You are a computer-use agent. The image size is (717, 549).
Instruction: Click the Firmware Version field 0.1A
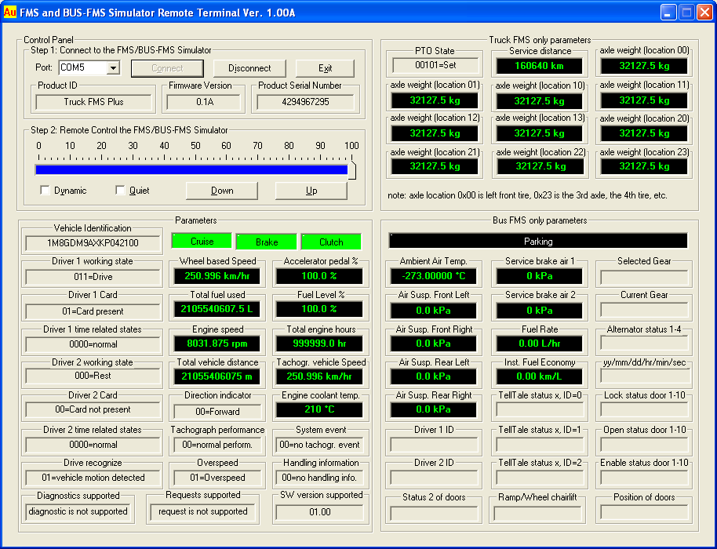tap(205, 102)
